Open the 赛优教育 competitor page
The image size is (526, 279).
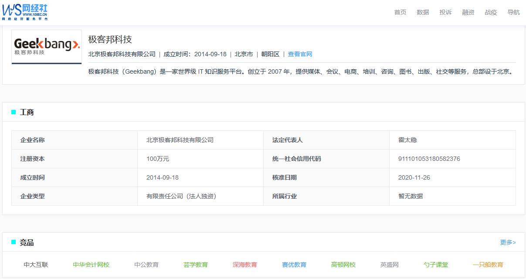(294, 265)
